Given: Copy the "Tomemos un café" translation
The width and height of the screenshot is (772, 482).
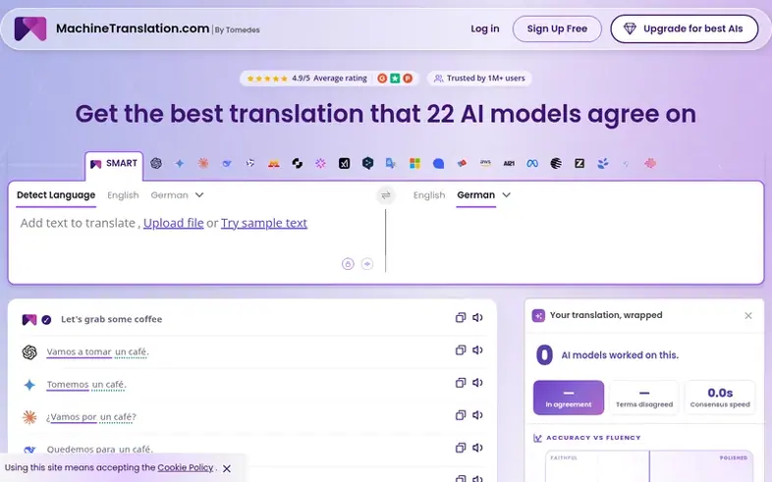Looking at the screenshot, I should 461,383.
